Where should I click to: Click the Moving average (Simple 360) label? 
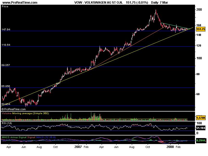click(x=30, y=113)
